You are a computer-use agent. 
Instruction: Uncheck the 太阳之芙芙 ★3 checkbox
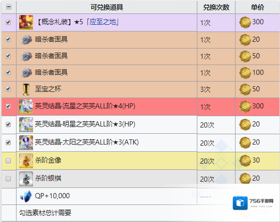click(8, 142)
